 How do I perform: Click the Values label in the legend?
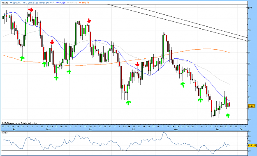[x=5, y=3]
